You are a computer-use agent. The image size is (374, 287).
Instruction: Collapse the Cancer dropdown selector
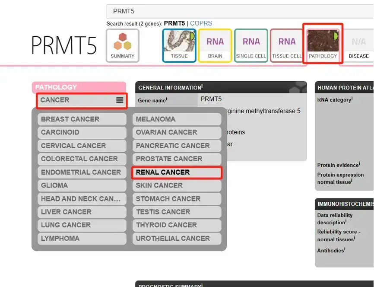coord(73,100)
